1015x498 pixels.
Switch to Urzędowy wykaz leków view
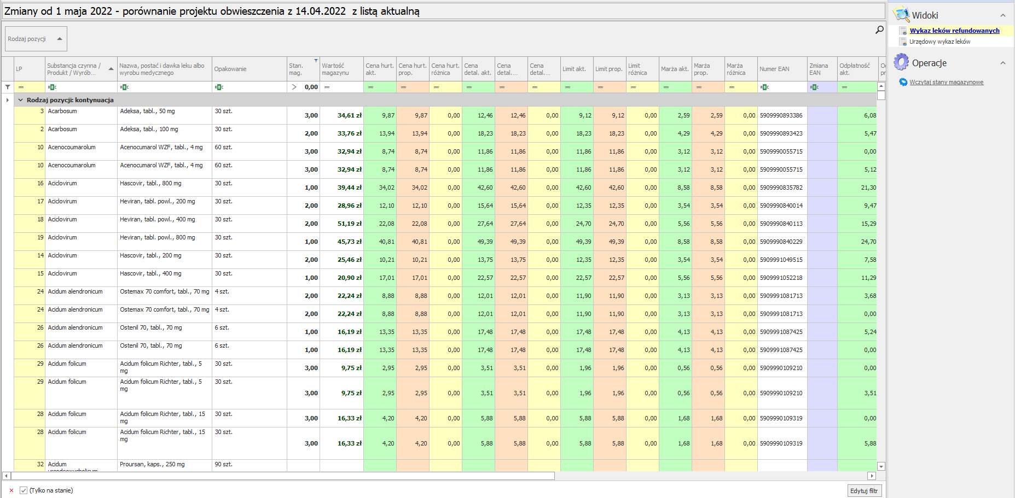point(939,42)
